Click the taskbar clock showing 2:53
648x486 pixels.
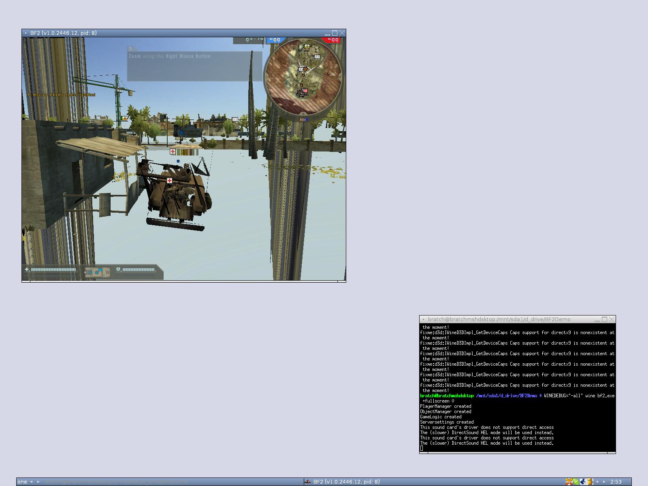(x=616, y=482)
